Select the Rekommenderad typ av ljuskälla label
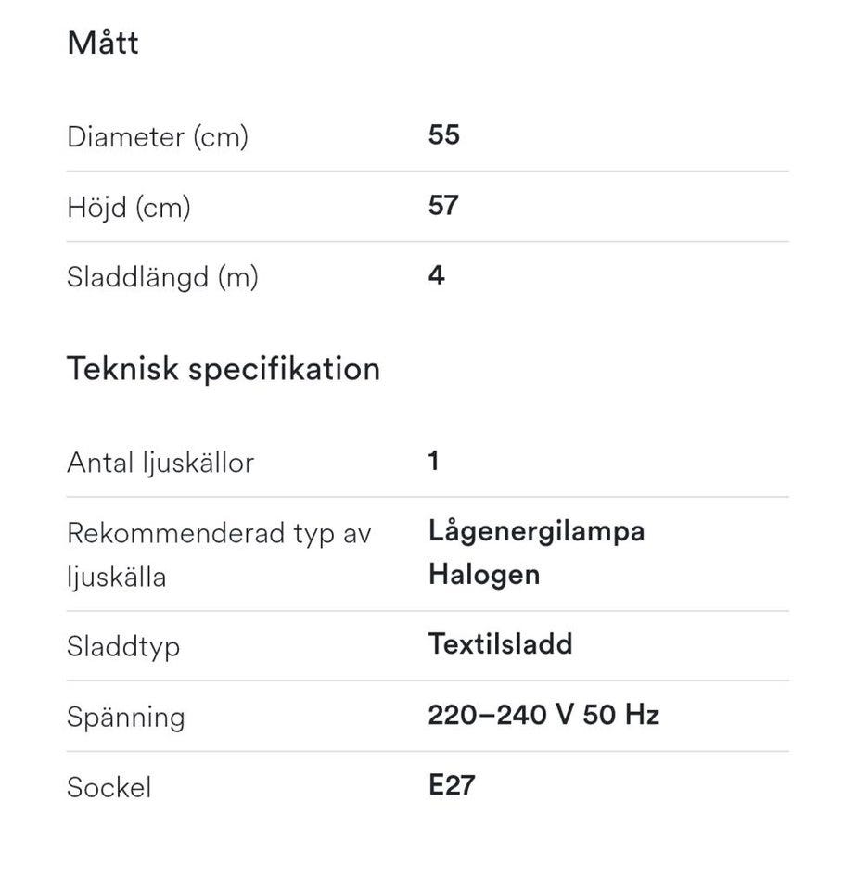Image resolution: width=856 pixels, height=890 pixels. point(219,555)
